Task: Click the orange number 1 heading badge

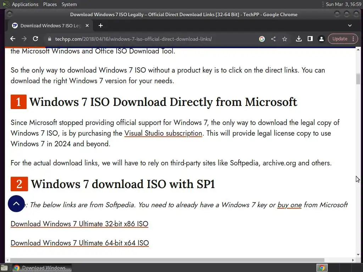Action: point(18,102)
